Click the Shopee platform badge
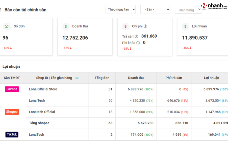Screen dimensions: 228x142 [x=12, y=112]
